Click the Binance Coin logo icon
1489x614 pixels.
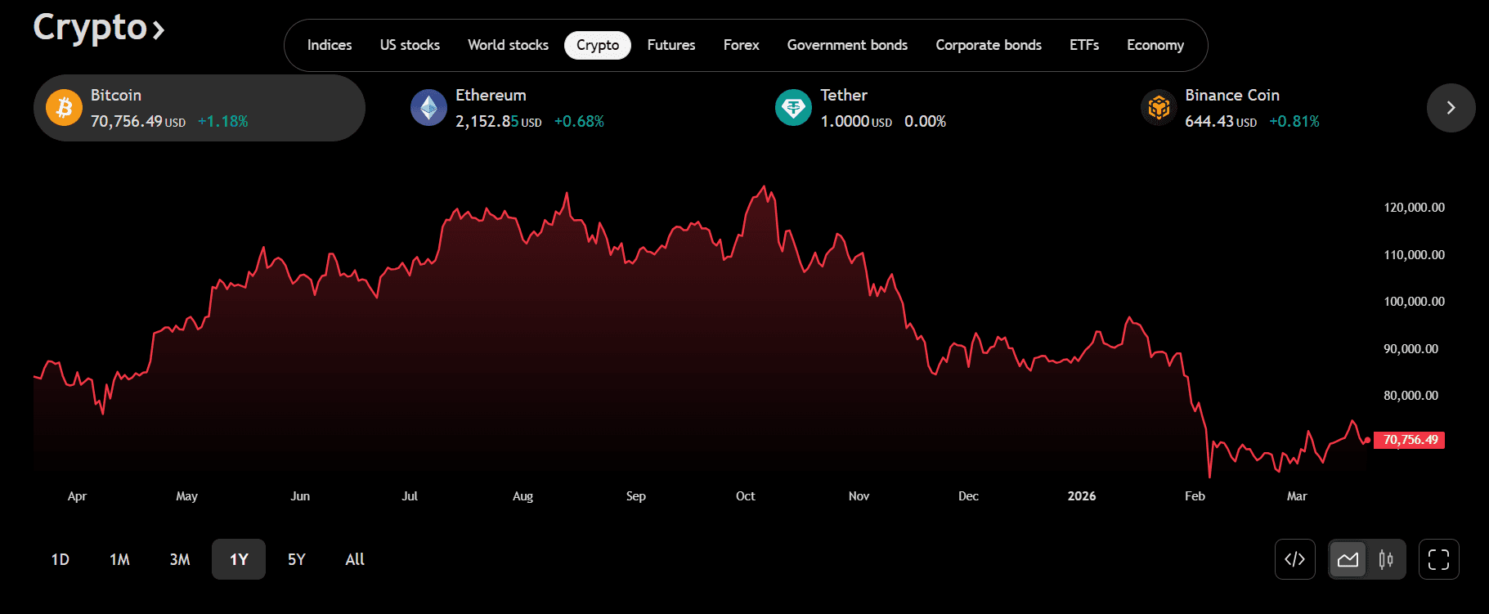click(x=1159, y=108)
